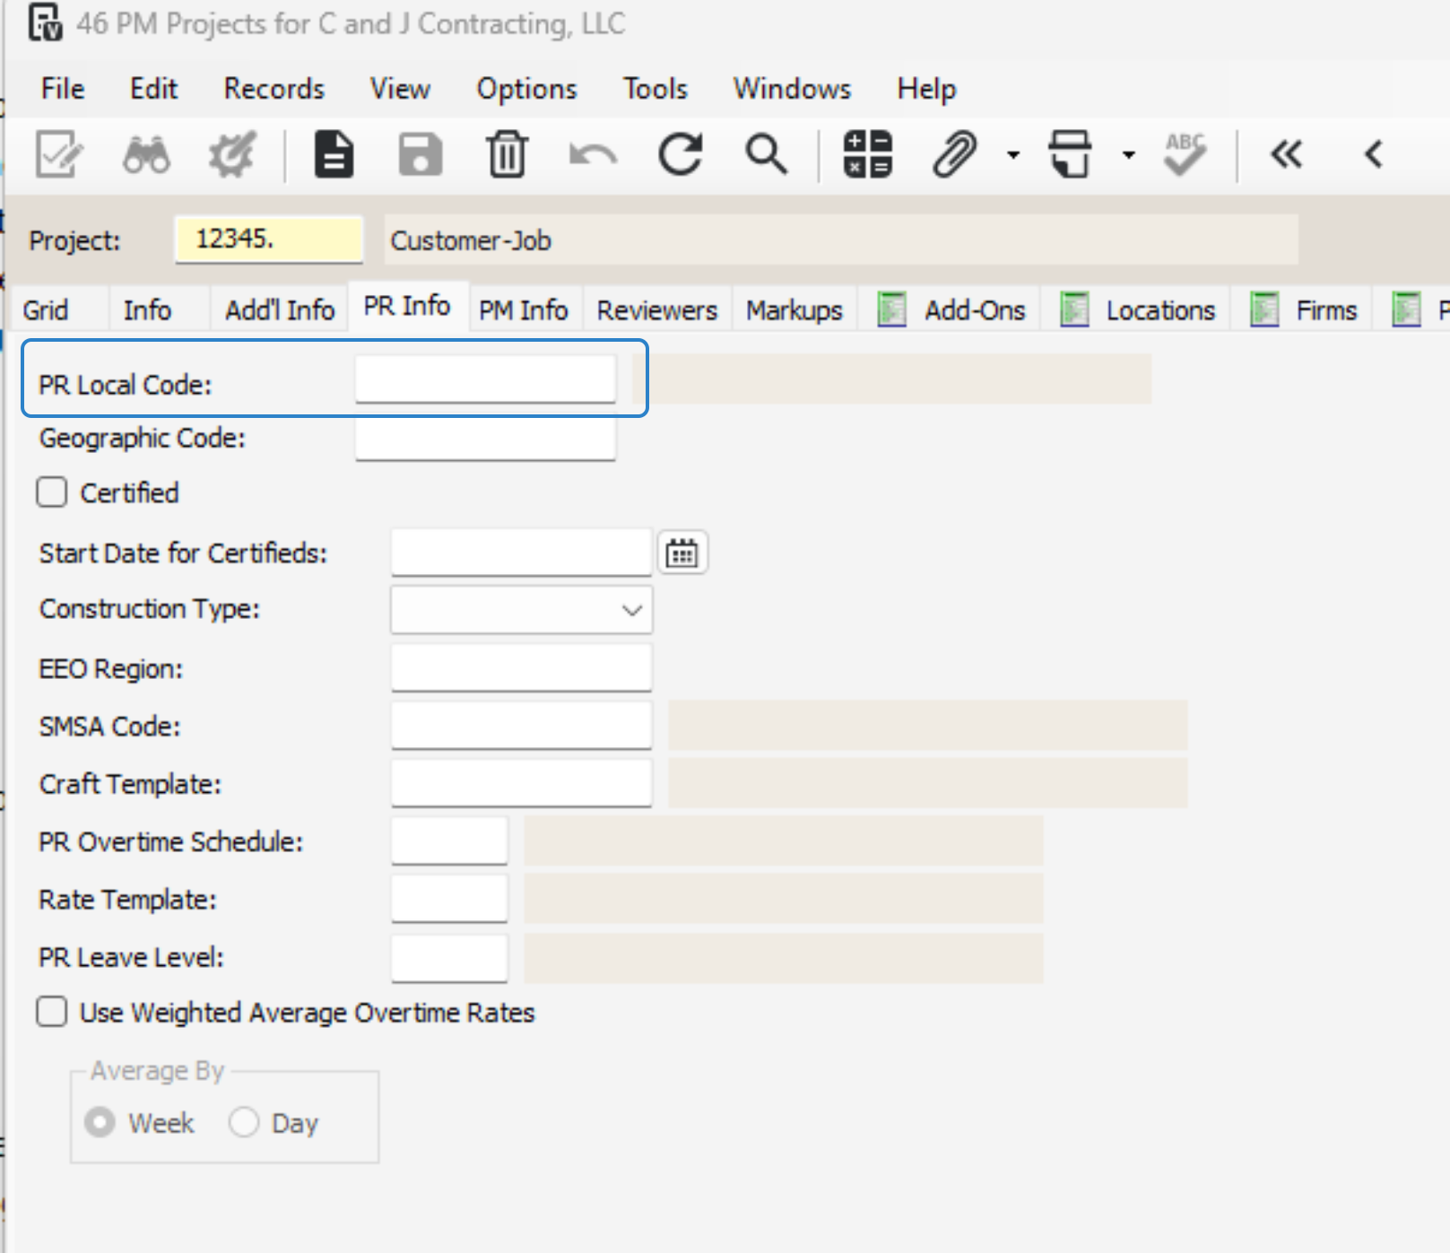Open the Edit menu
1450x1253 pixels.
(153, 89)
